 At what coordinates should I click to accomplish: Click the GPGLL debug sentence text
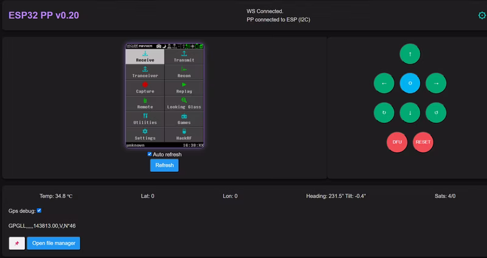tap(42, 226)
